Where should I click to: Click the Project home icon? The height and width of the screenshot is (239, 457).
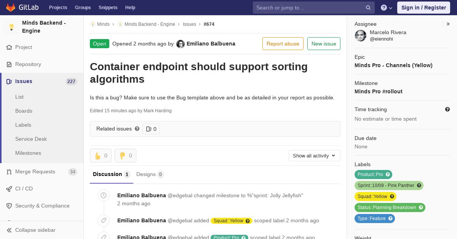(9, 47)
